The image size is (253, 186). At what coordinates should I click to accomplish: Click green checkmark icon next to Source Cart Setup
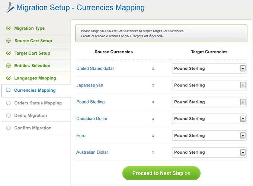(x=9, y=40)
